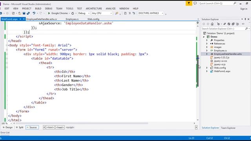Switch to Split view
This screenshot has height=141, width=251.
[20, 127]
